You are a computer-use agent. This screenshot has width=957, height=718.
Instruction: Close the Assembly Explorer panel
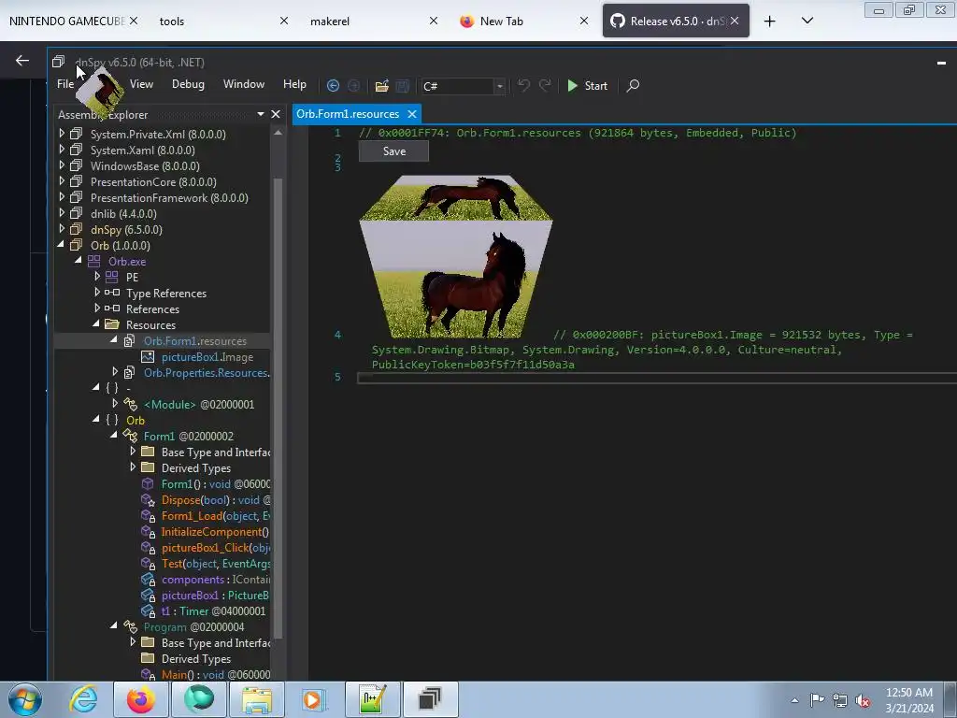coord(276,114)
